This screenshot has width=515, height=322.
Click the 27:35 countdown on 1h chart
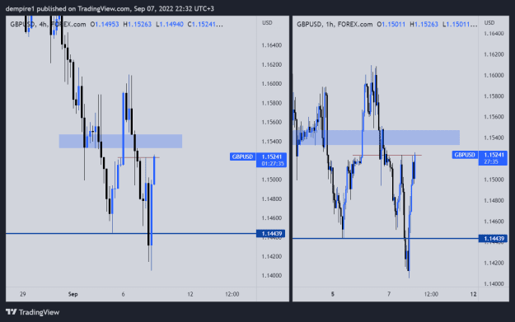pyautogui.click(x=491, y=161)
